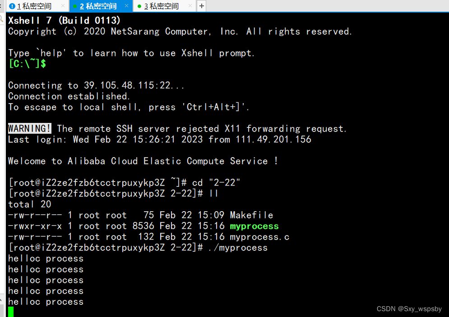449x317 pixels.
Task: Click the blue alert icon on tab 1
Action: [x=12, y=6]
